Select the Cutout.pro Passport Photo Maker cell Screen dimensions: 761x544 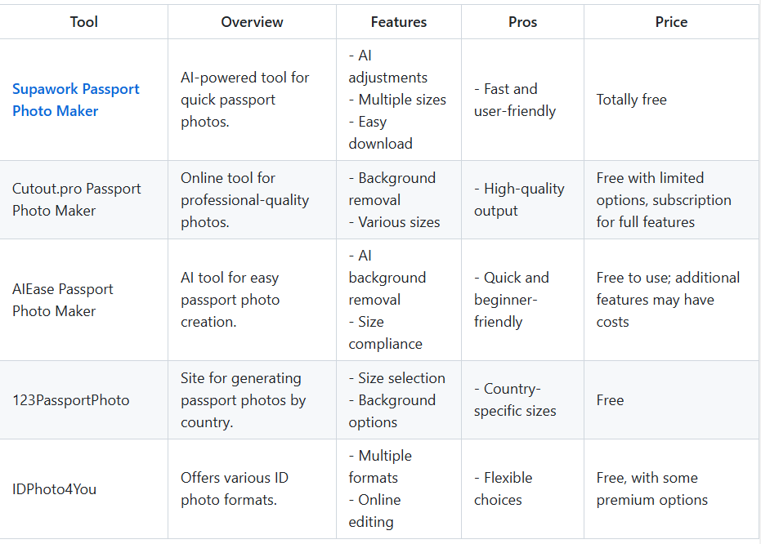coord(77,199)
